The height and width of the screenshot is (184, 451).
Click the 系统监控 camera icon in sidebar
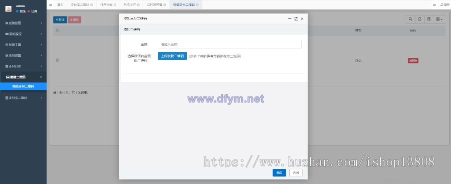point(7,34)
